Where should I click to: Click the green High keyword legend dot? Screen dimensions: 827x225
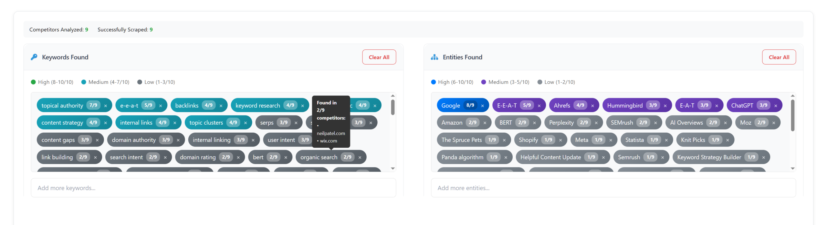coord(33,82)
